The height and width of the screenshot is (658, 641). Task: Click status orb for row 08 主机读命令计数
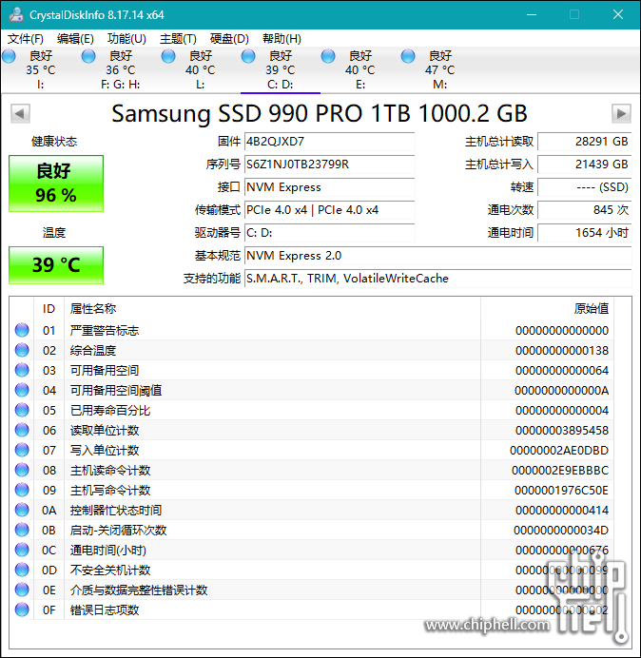click(22, 470)
